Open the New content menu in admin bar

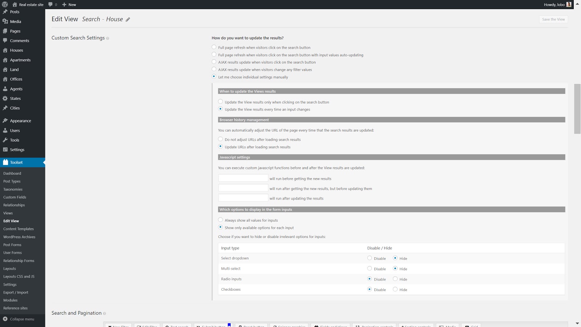(69, 5)
